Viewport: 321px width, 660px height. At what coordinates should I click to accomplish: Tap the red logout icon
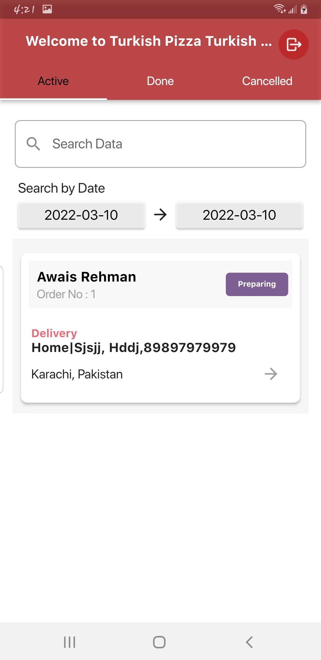293,45
